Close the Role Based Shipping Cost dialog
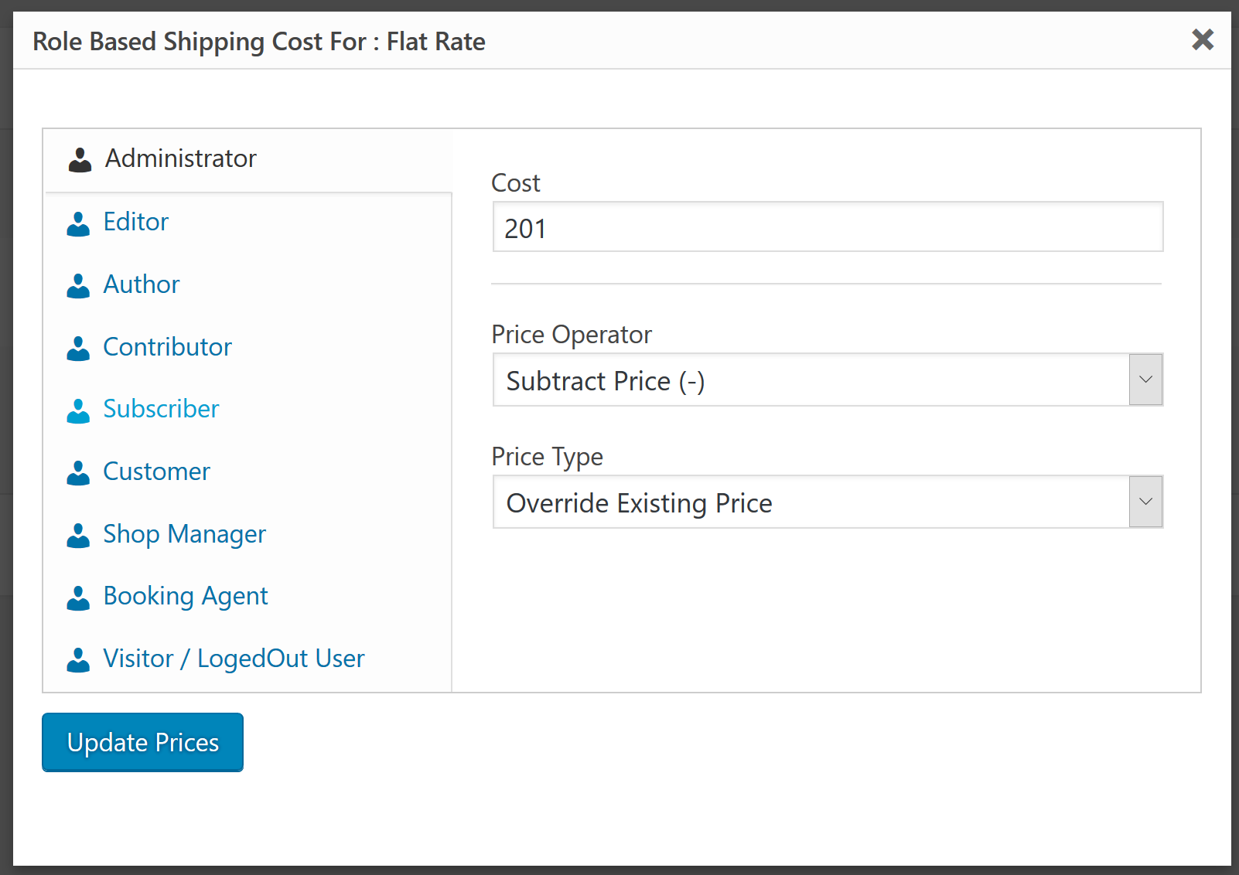The width and height of the screenshot is (1239, 875). [x=1203, y=39]
